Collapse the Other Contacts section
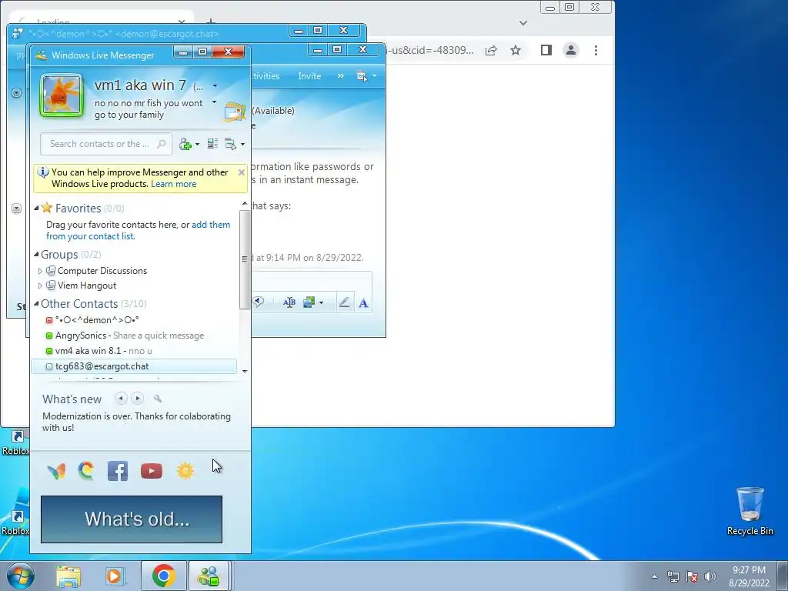 coord(36,303)
